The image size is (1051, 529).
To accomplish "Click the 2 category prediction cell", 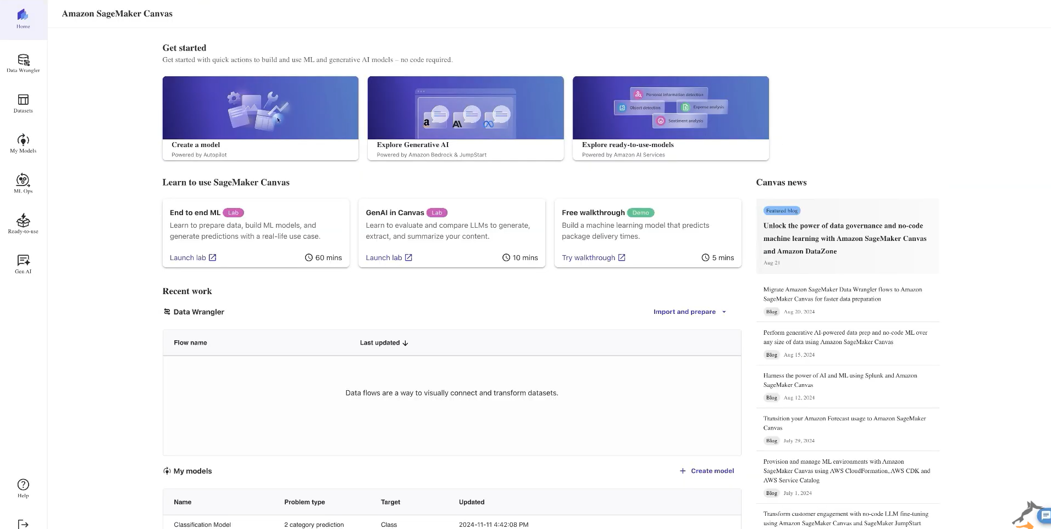I will (x=314, y=525).
